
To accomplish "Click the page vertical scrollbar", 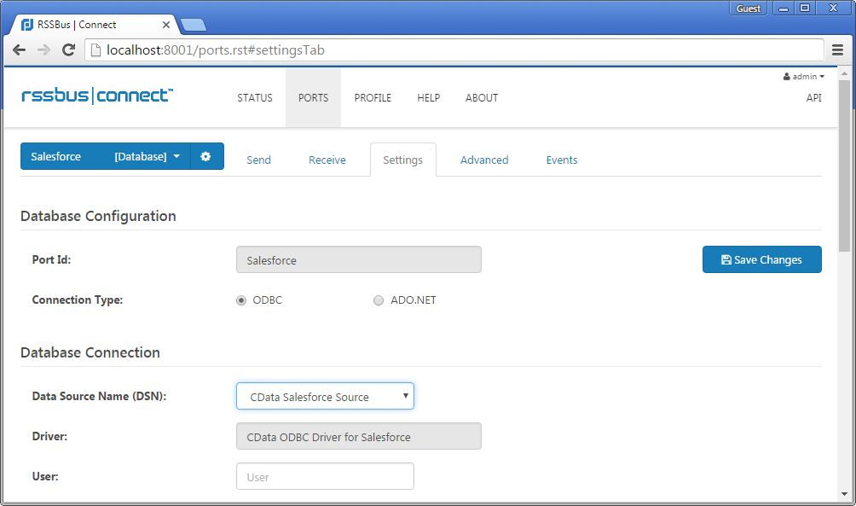I will click(844, 171).
